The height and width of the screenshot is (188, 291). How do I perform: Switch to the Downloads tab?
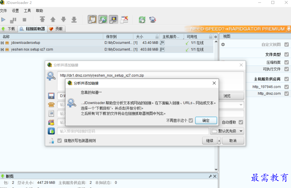point(9,29)
